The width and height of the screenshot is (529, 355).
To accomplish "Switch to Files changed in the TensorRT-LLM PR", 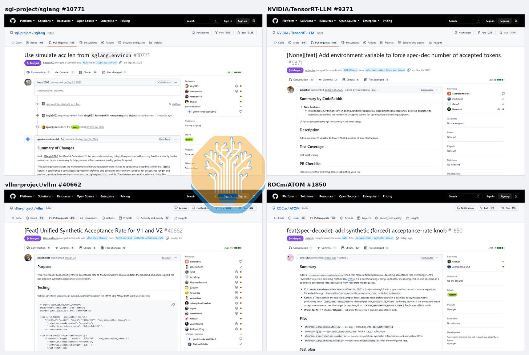I will click(376, 79).
